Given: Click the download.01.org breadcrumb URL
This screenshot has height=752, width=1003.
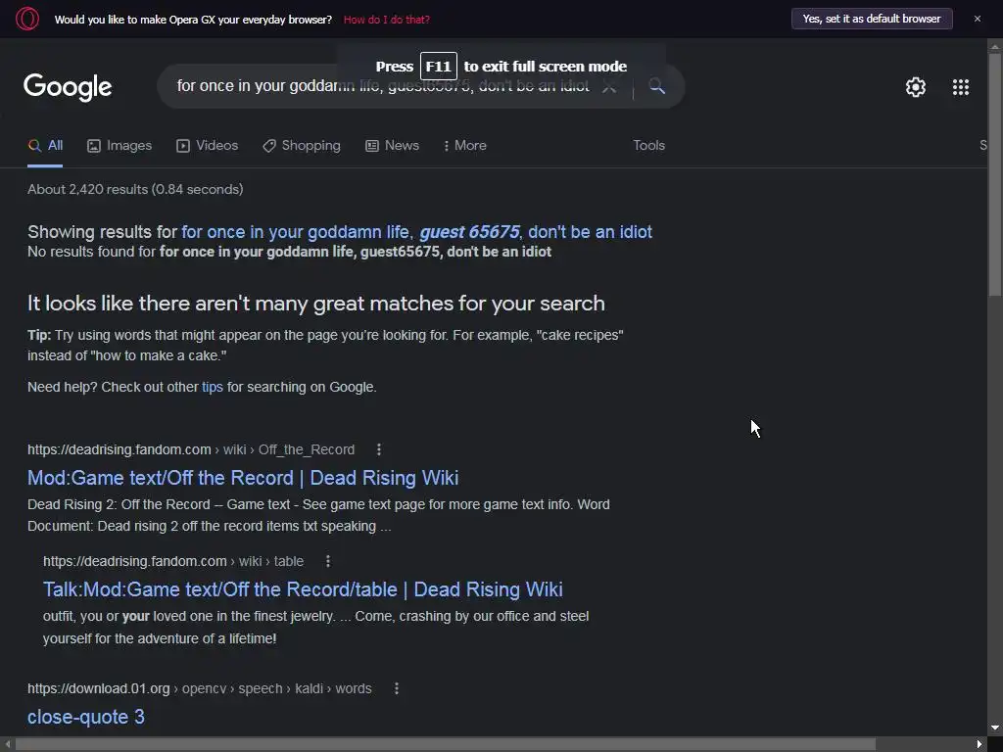Looking at the screenshot, I should click(x=199, y=688).
